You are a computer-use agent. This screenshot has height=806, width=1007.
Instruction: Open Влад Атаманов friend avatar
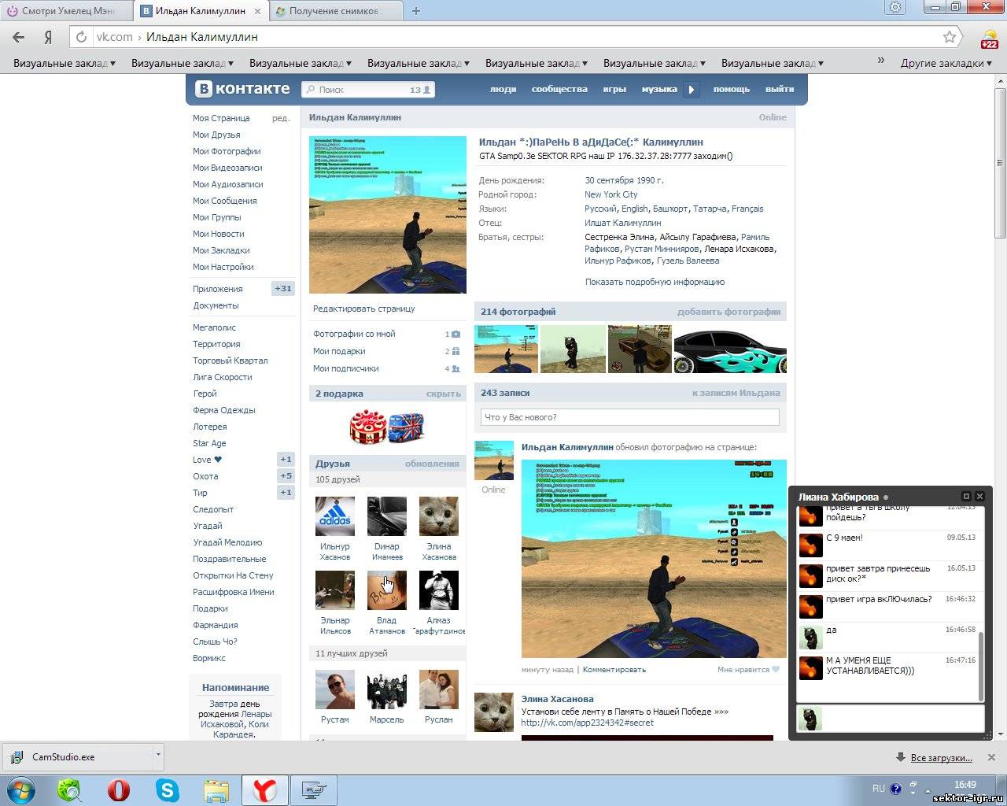point(387,590)
